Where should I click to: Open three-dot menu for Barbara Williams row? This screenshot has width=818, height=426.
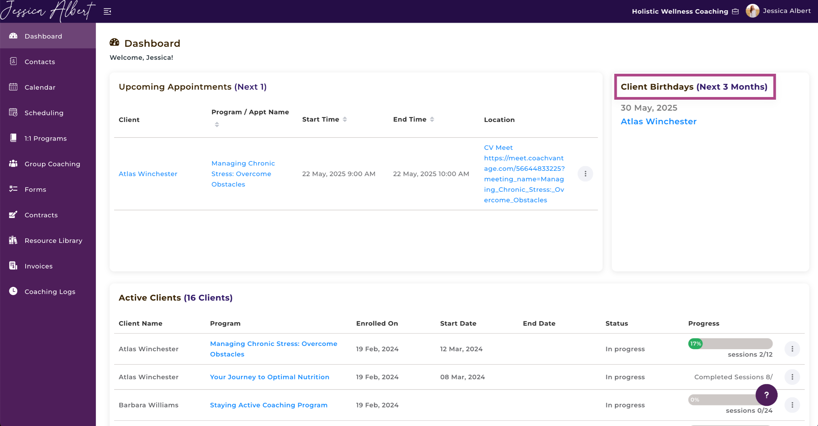pyautogui.click(x=792, y=405)
